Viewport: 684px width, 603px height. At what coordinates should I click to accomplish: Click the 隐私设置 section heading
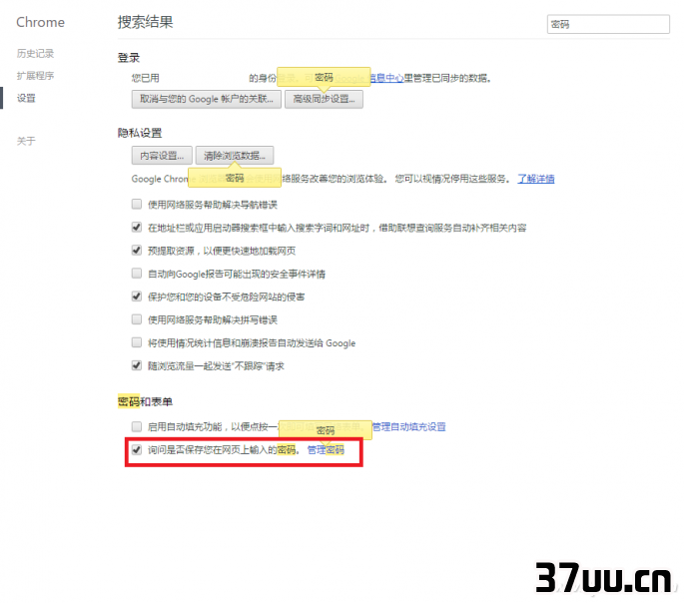click(x=140, y=133)
